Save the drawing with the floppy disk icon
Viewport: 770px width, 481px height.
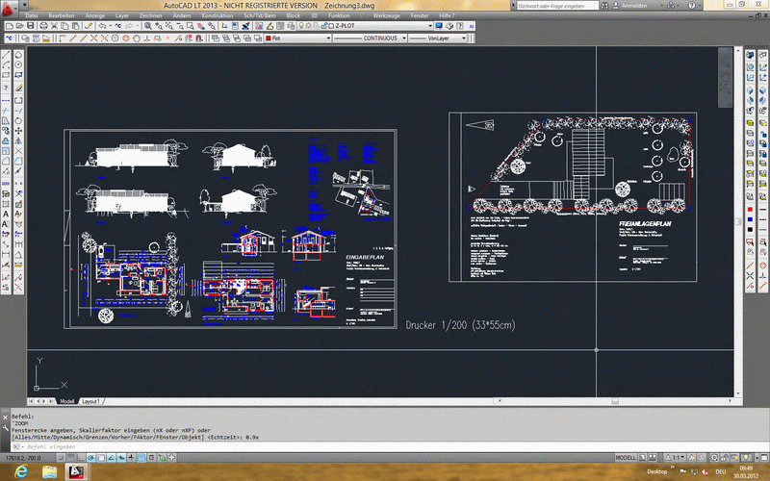coord(31,26)
